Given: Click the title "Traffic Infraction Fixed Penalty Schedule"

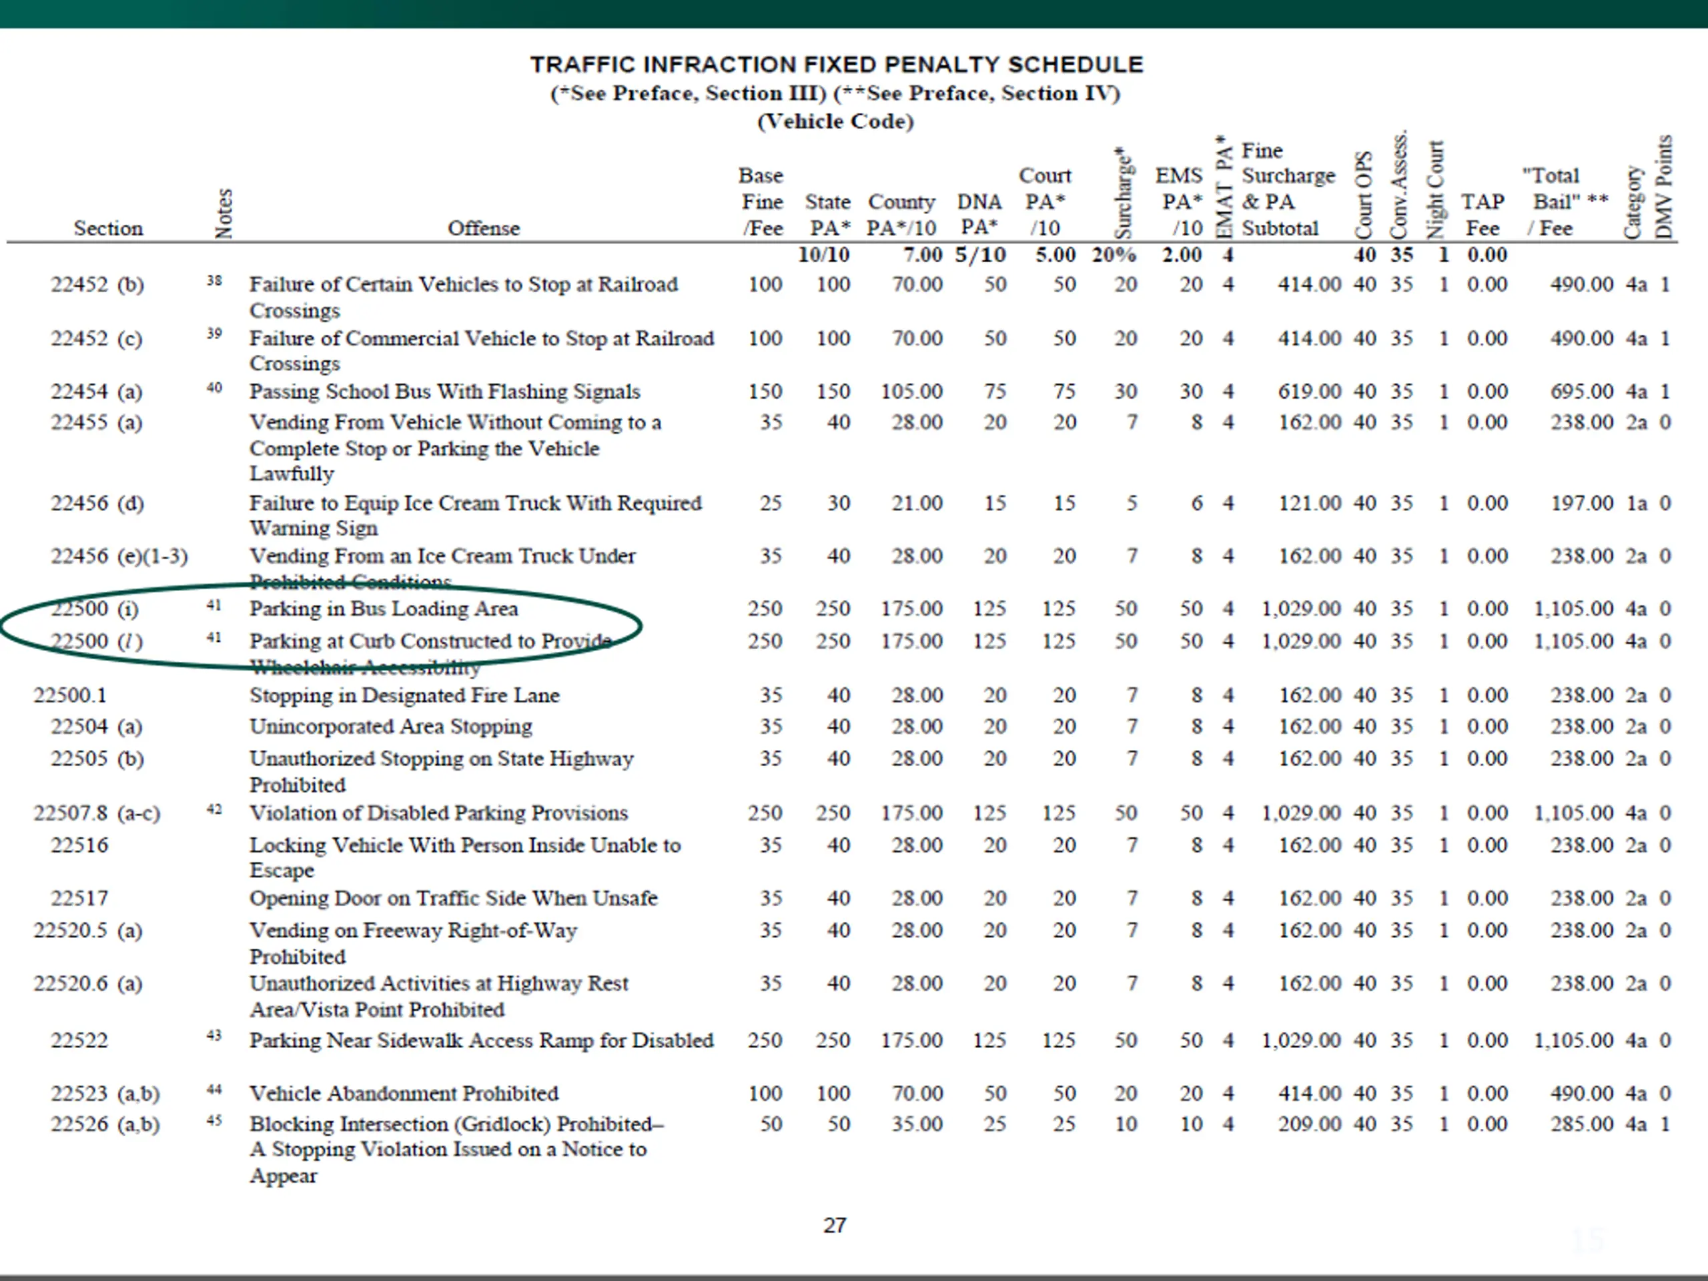Looking at the screenshot, I should [836, 64].
